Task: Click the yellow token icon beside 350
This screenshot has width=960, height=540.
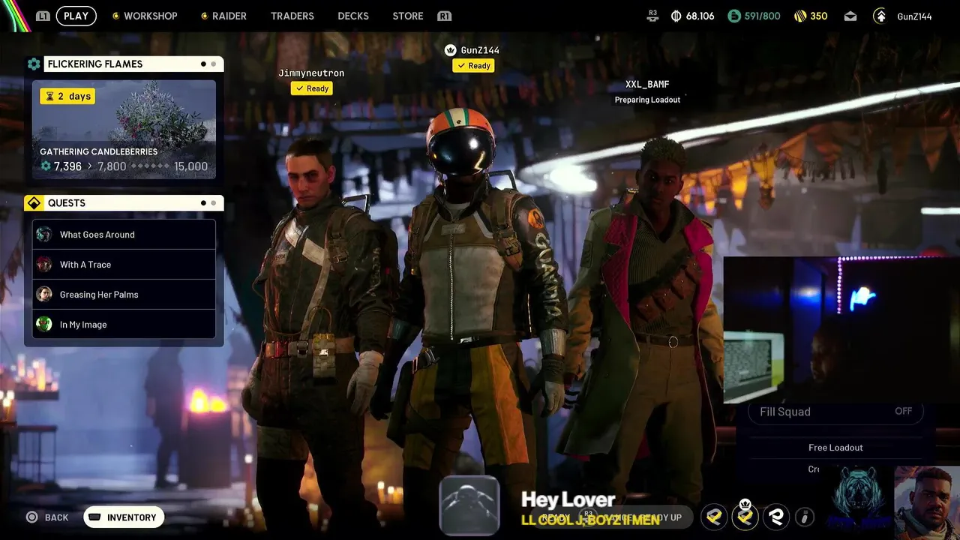Action: [800, 16]
